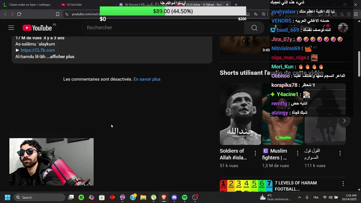Open the https://CL7b.com link
361x203 pixels.
(x=38, y=50)
